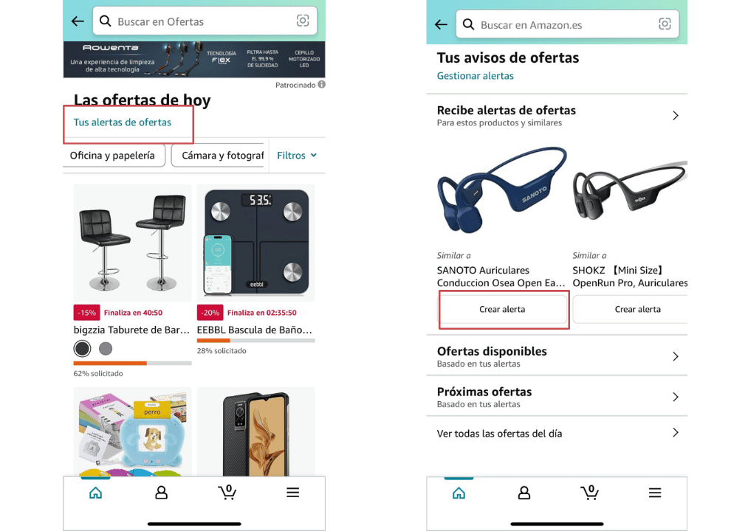The height and width of the screenshot is (531, 731).
Task: Expand Ofertas disponibles section
Action: point(557,356)
